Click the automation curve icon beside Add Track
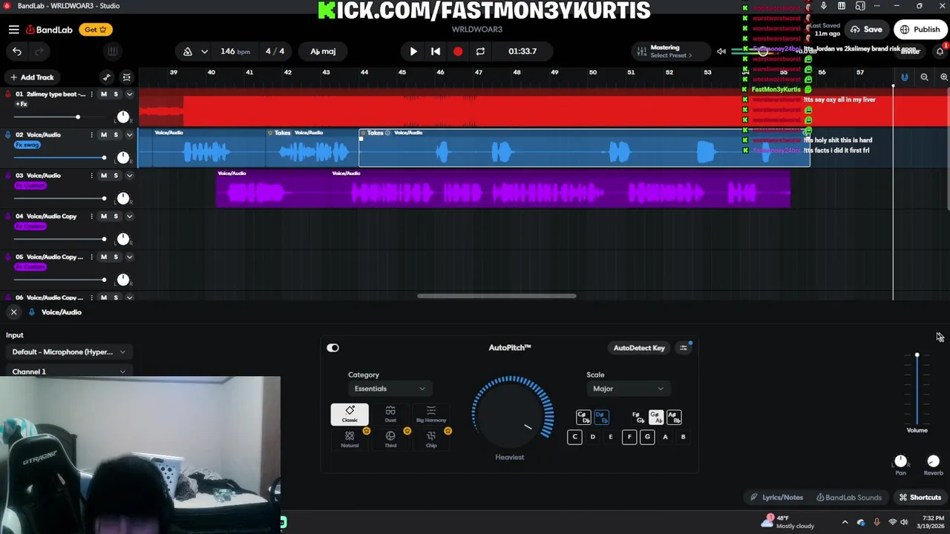950x534 pixels. pos(107,77)
